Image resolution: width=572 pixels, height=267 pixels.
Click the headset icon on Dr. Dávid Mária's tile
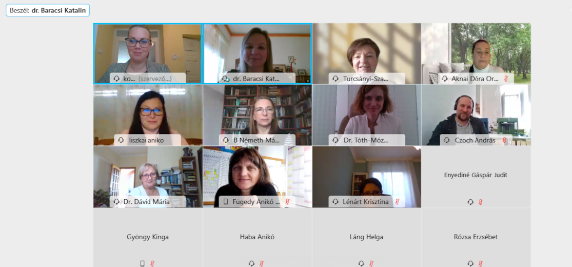pos(117,202)
